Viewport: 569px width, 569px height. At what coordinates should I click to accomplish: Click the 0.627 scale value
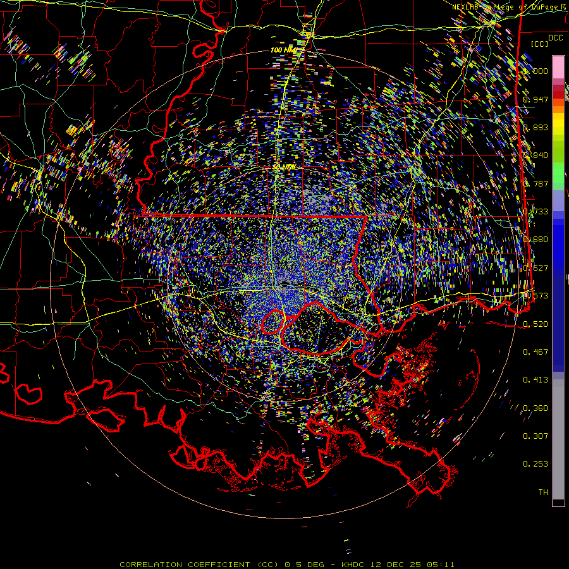click(x=535, y=268)
